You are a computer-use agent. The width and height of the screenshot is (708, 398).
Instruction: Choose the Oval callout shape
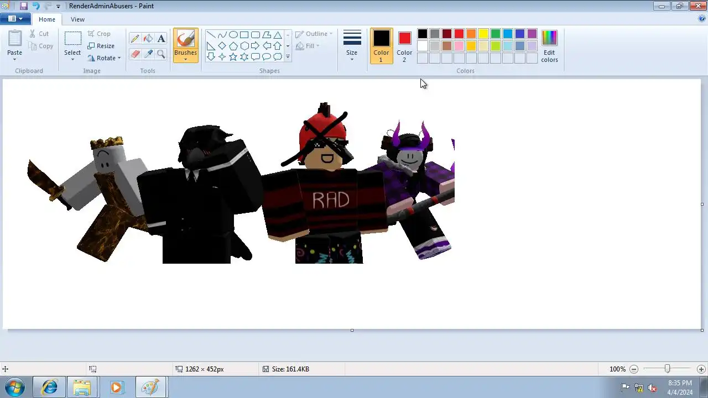point(267,57)
